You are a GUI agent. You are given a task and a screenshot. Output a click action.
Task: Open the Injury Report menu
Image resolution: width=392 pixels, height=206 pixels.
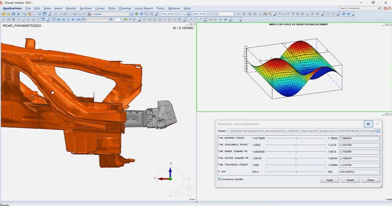tap(144, 8)
